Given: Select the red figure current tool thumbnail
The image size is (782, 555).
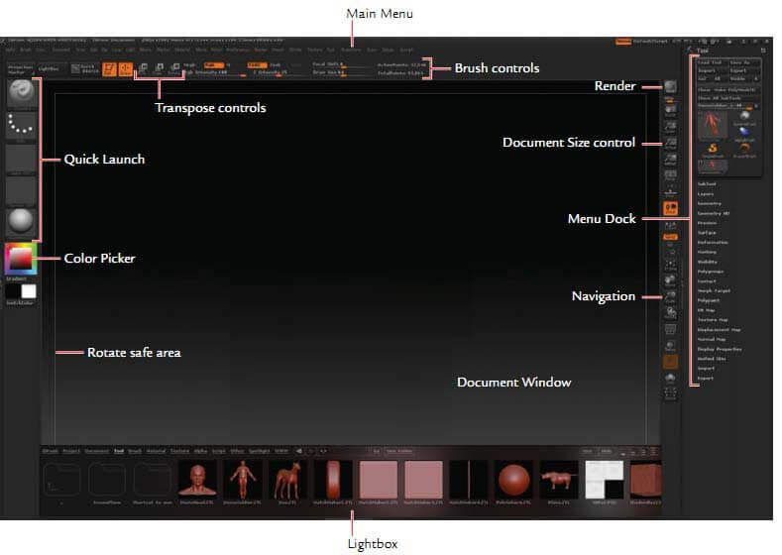Looking at the screenshot, I should [x=713, y=125].
